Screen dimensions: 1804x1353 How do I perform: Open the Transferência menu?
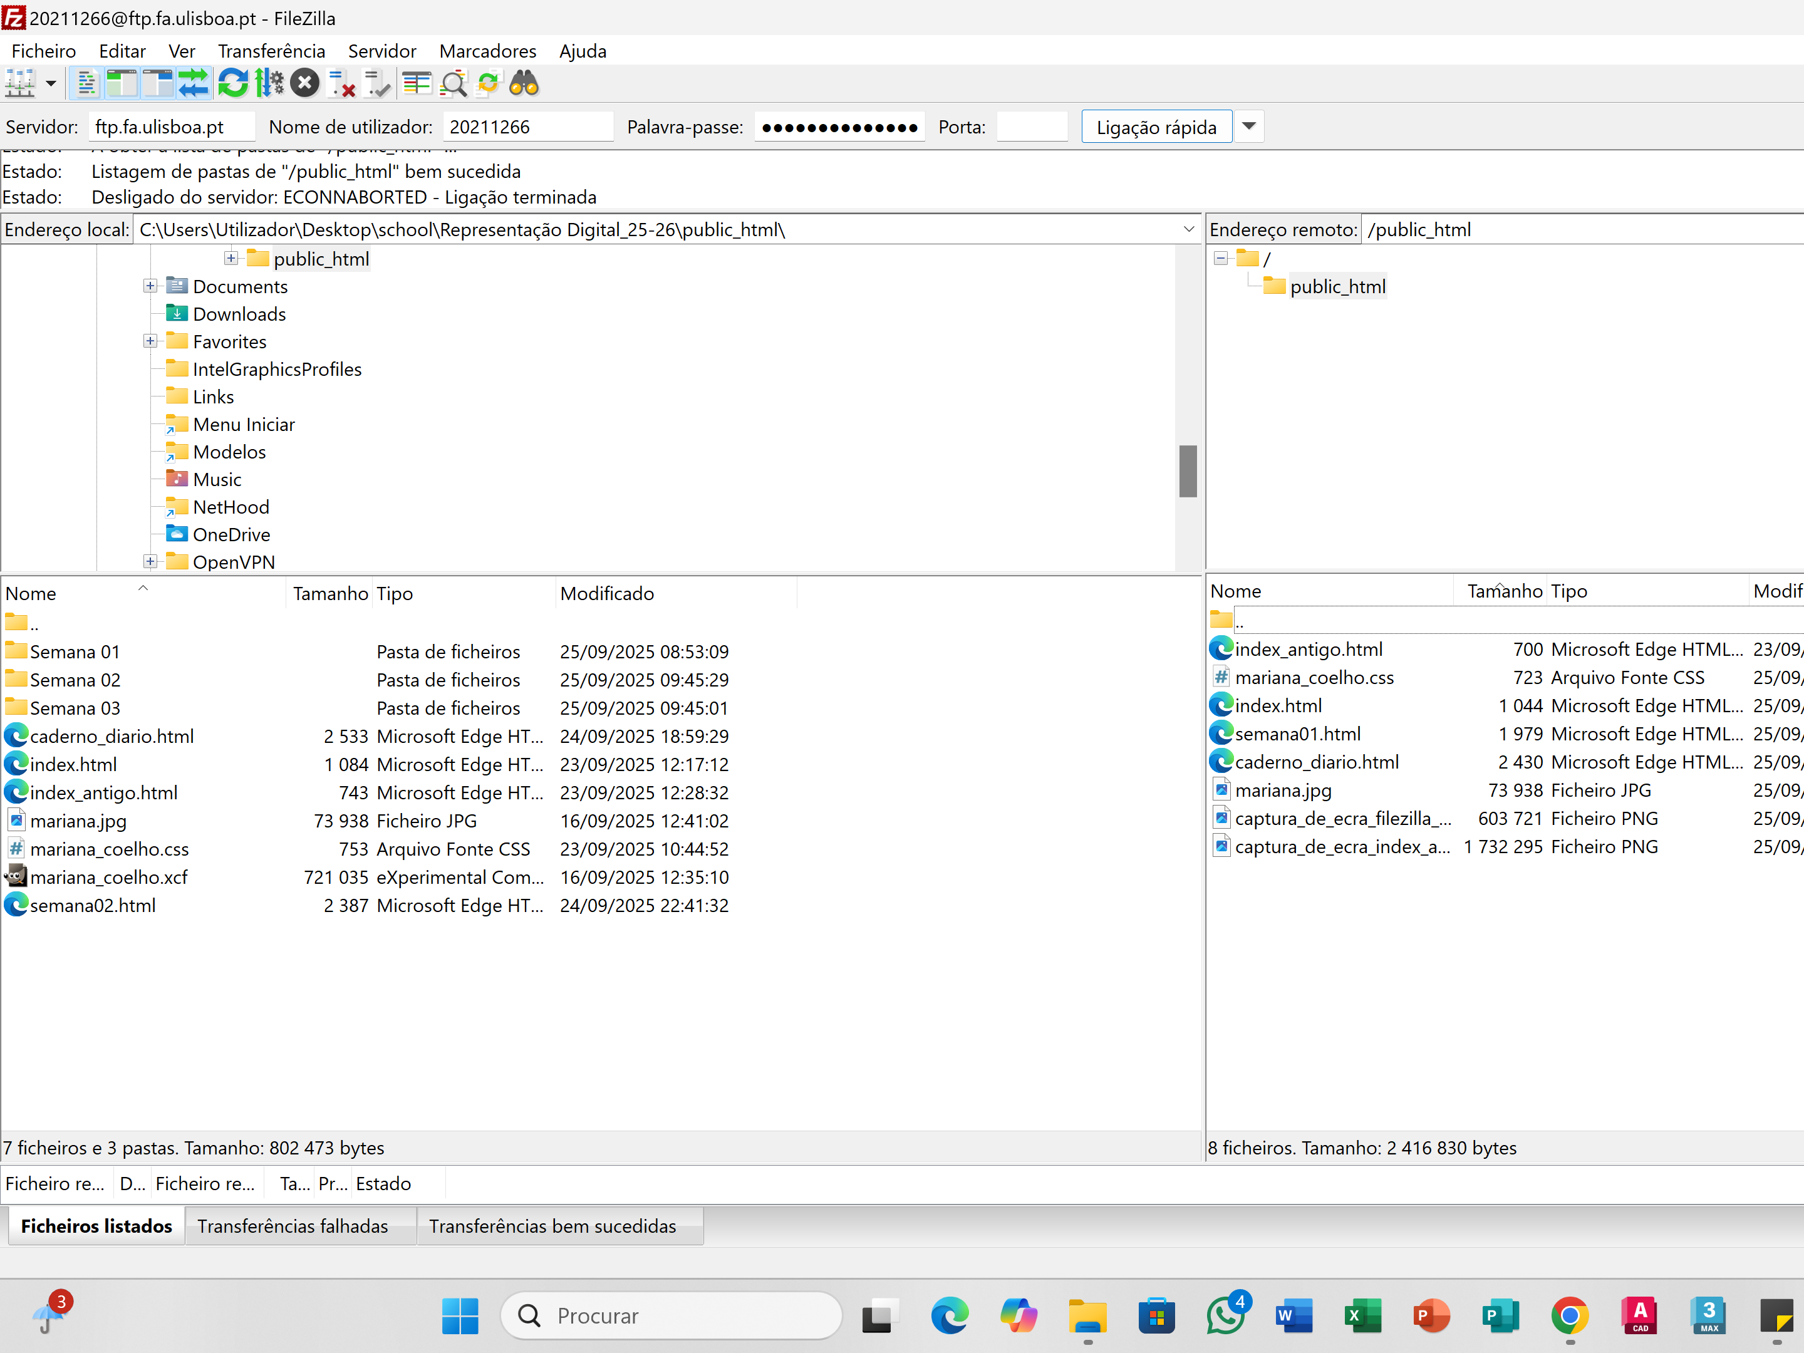pyautogui.click(x=271, y=51)
